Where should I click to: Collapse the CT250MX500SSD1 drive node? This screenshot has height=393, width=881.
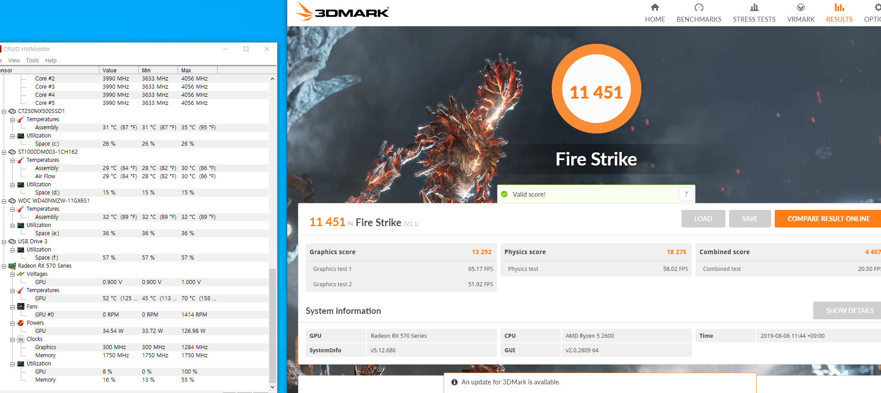coord(4,111)
